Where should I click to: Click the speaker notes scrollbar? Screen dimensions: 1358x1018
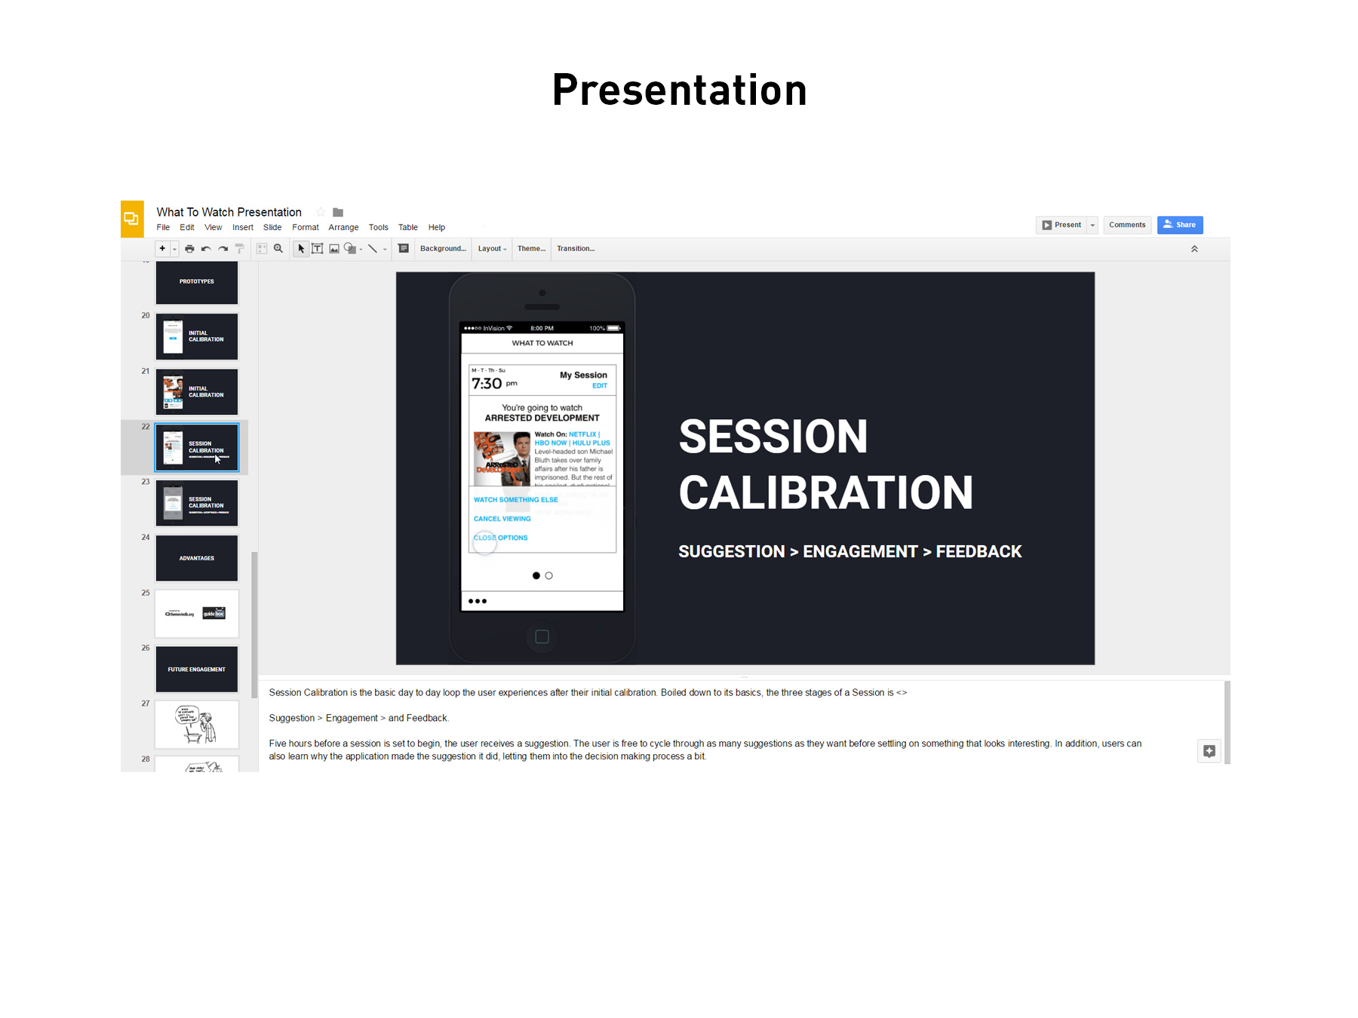1227,722
